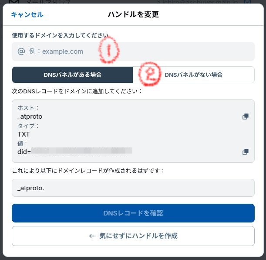The image size is (266, 260).
Task: Click the edit icon beside the email address
Action: [x=247, y=2]
